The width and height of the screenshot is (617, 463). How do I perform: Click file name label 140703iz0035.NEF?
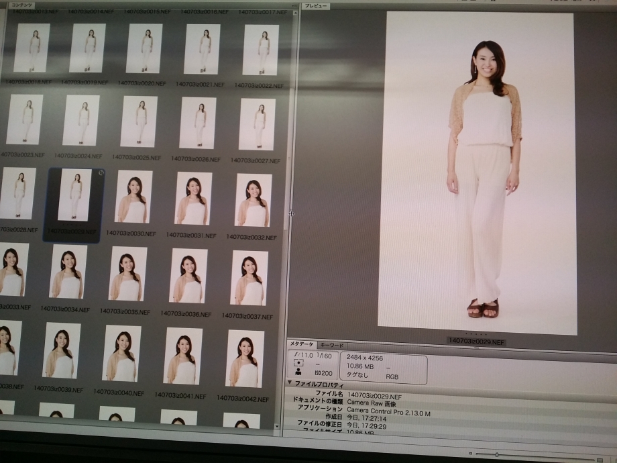(125, 311)
